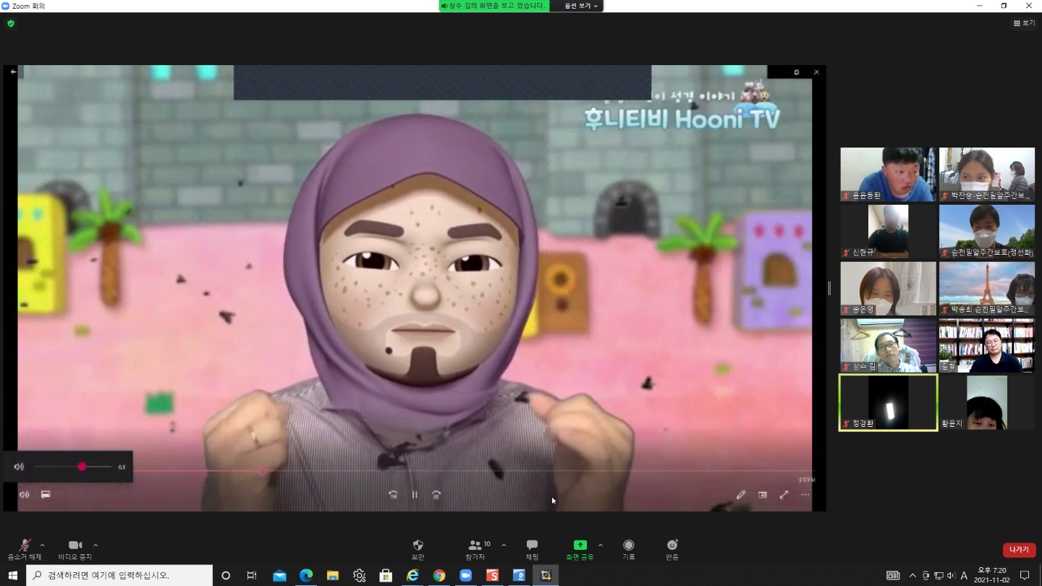Switch player to mini view mode
The width and height of the screenshot is (1042, 586).
762,495
